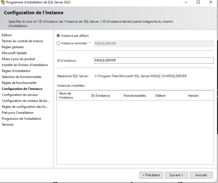Select the Instance nommée radio button
Screen dimensions: 218x183
[58, 43]
